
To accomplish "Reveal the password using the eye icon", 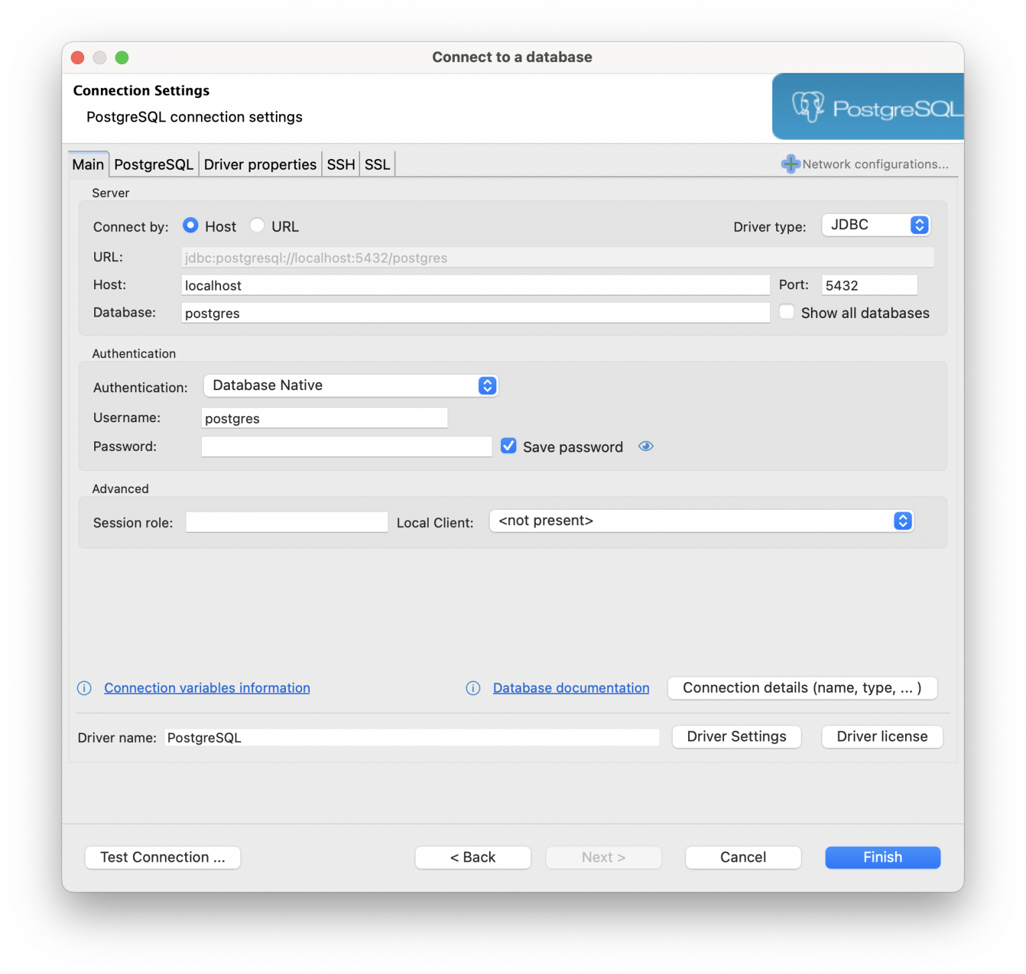I will 645,446.
